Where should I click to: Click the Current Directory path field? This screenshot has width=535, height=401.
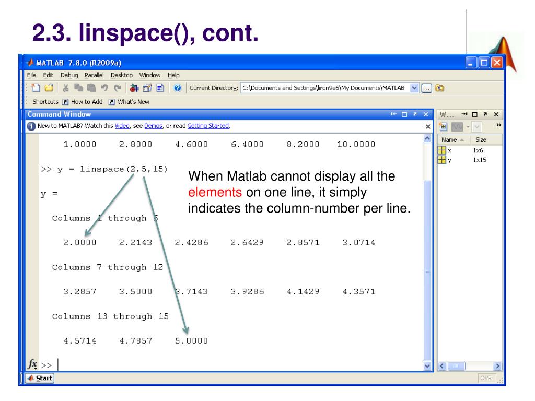pos(325,88)
